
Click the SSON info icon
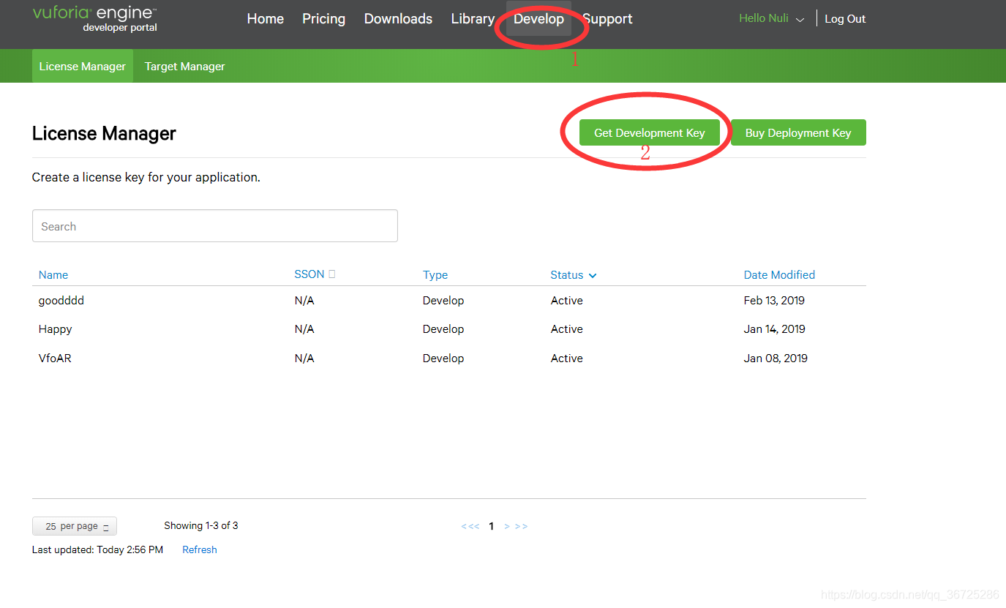(x=332, y=274)
